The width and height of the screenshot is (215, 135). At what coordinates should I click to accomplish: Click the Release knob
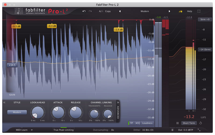pos(76,112)
